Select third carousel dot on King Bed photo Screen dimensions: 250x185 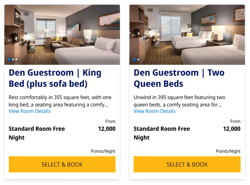(17, 60)
